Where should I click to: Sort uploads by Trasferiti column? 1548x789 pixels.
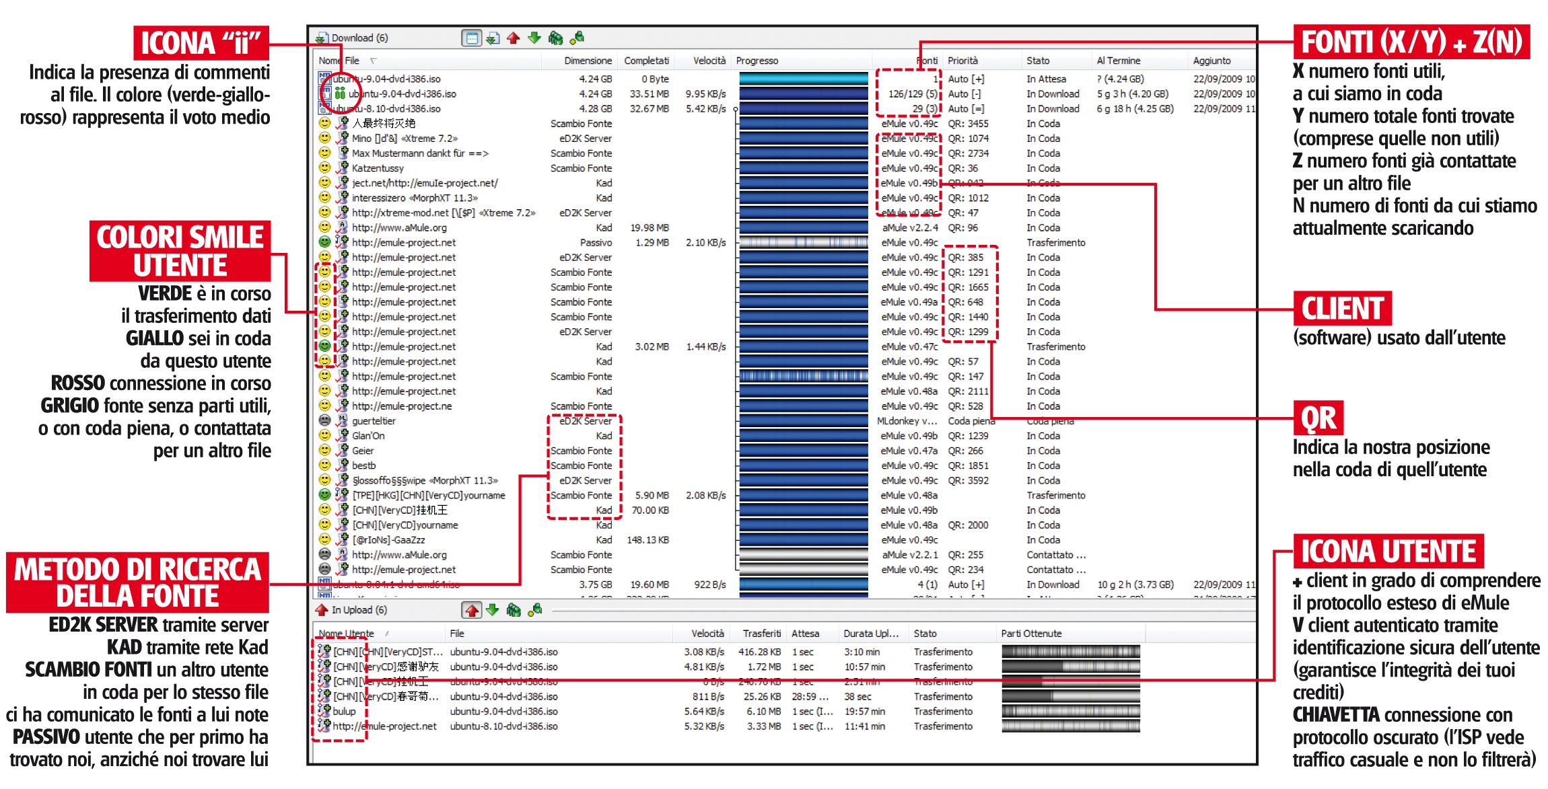[x=761, y=634]
